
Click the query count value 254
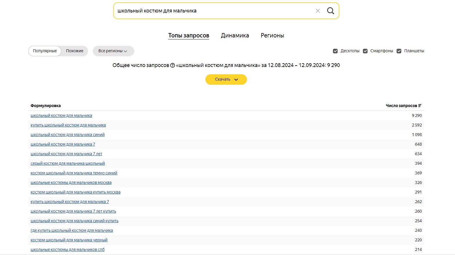(x=418, y=221)
